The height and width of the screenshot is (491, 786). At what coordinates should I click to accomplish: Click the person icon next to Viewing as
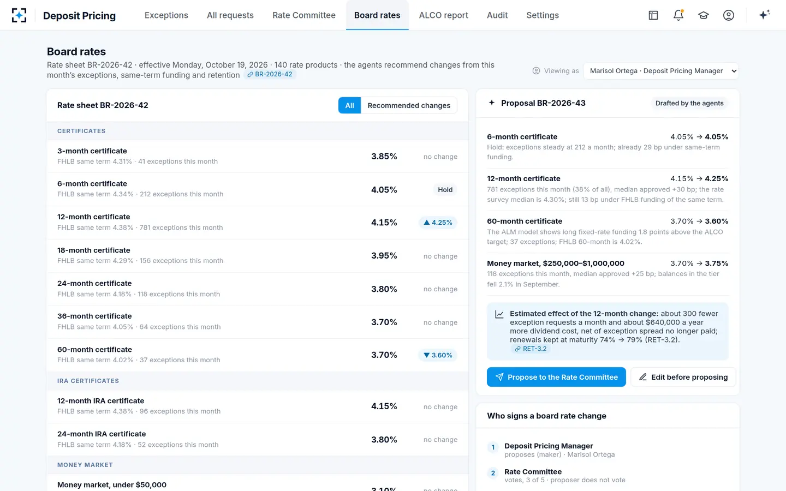pyautogui.click(x=536, y=71)
